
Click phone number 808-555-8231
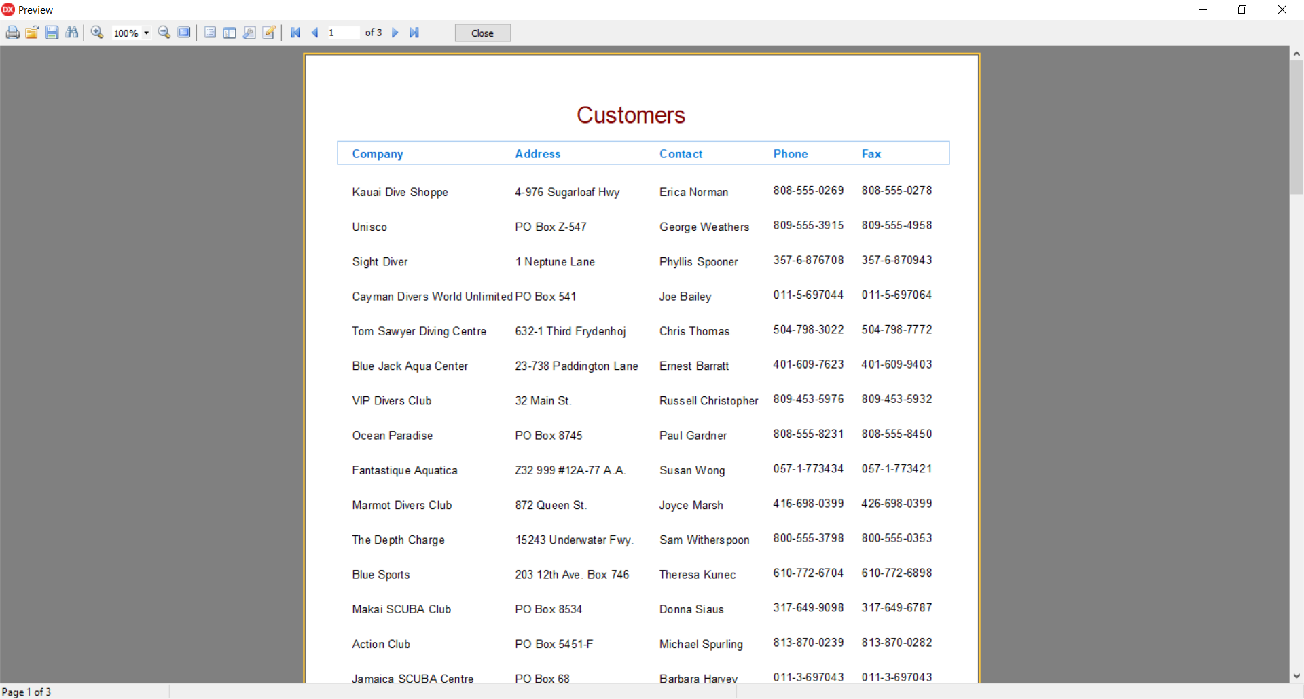coord(808,434)
